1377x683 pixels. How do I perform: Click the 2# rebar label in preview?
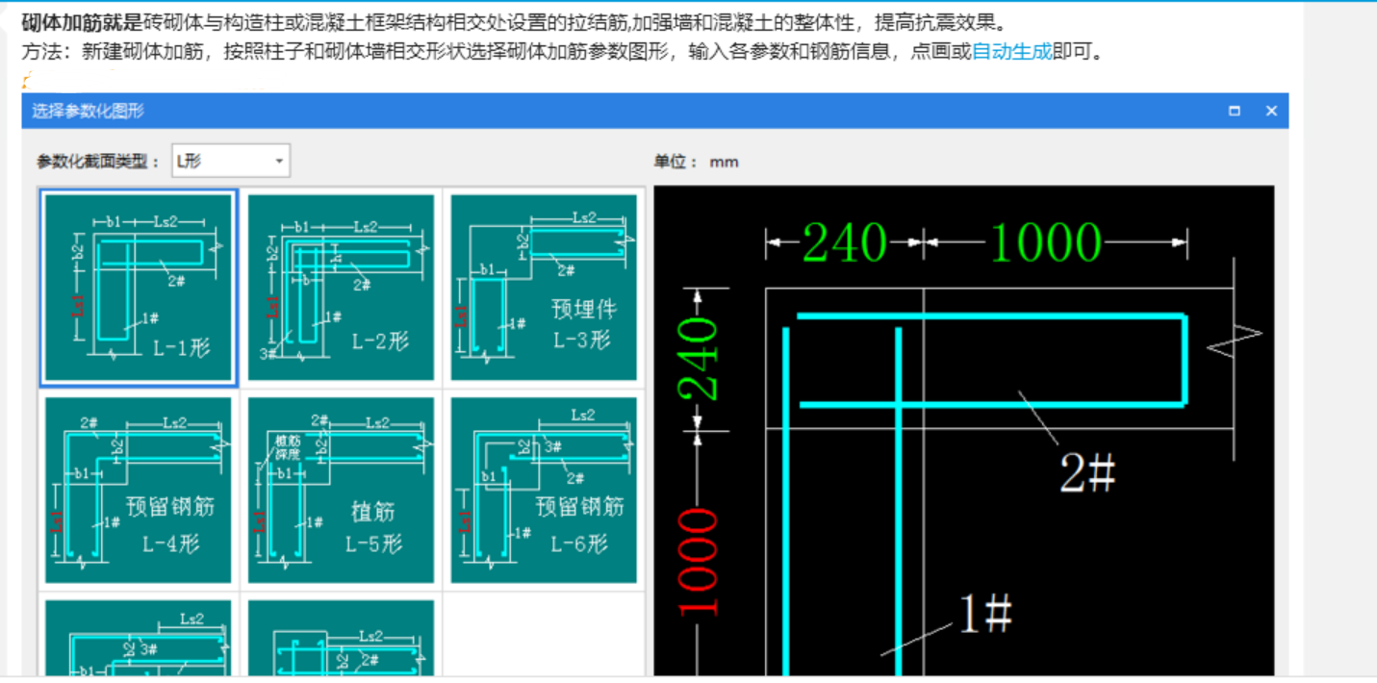point(1087,473)
